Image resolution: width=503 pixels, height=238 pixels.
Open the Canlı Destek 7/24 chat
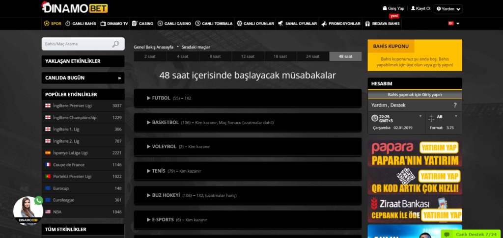point(470,234)
